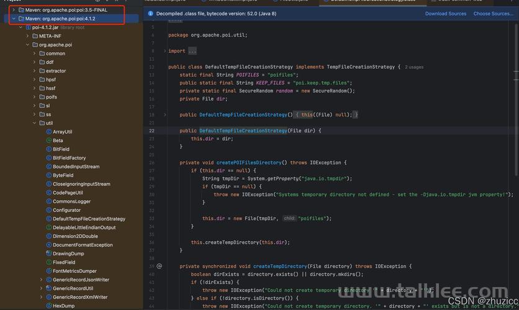Open DefaultTempFileCreationStrategy in the project tree

pyautogui.click(x=89, y=219)
